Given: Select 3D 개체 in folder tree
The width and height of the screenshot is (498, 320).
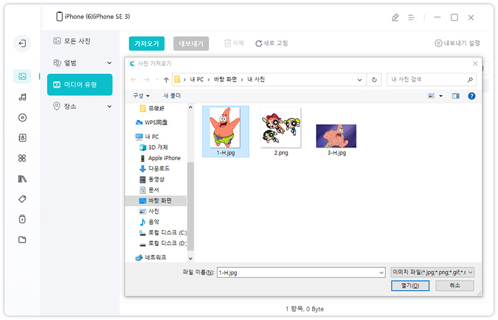Looking at the screenshot, I should pyautogui.click(x=154, y=147).
